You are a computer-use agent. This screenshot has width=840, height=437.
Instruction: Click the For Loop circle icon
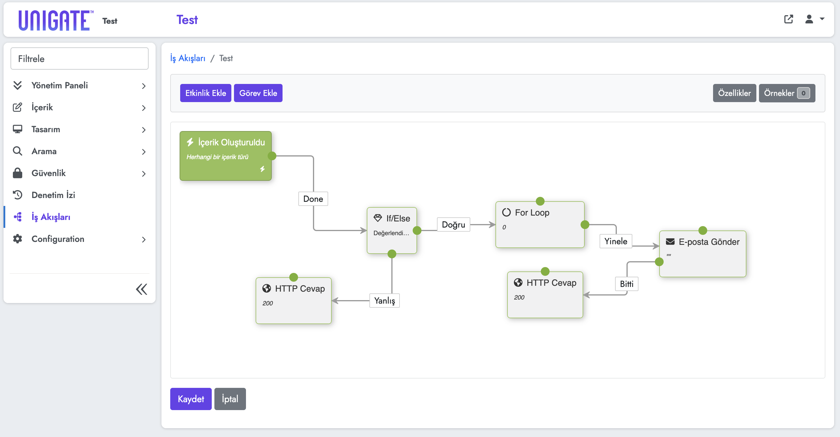point(506,212)
